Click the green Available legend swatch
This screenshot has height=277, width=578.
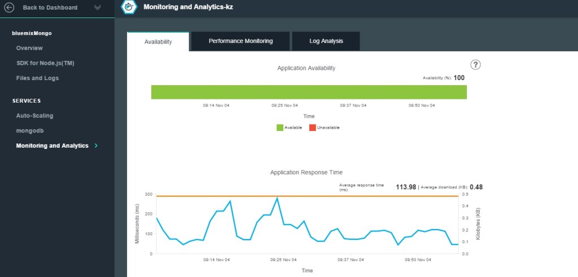[x=279, y=127]
